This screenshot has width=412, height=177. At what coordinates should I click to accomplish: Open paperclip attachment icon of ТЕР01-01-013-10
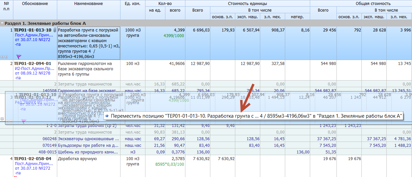(x=55, y=30)
